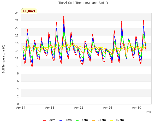The width and height of the screenshot is (167, 125).
Task: Click the Apr 26 x-axis tick label
Action: [108, 108]
